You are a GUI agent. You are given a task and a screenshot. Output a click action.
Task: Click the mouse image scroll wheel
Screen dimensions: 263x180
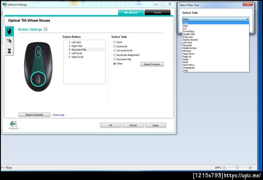coord(38,52)
